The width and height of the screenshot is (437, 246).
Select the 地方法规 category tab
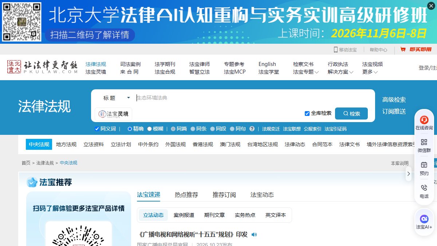tap(66, 144)
